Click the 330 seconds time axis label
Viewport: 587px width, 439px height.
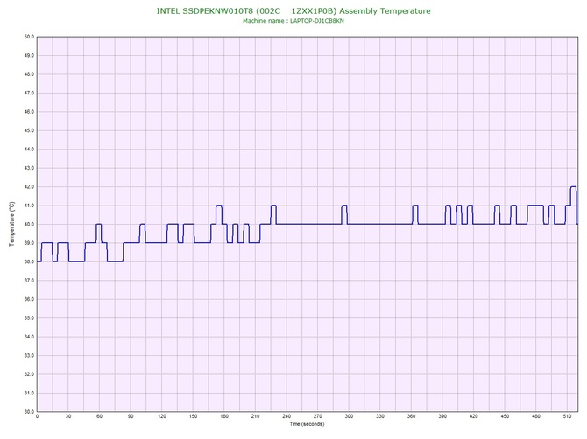(x=380, y=416)
